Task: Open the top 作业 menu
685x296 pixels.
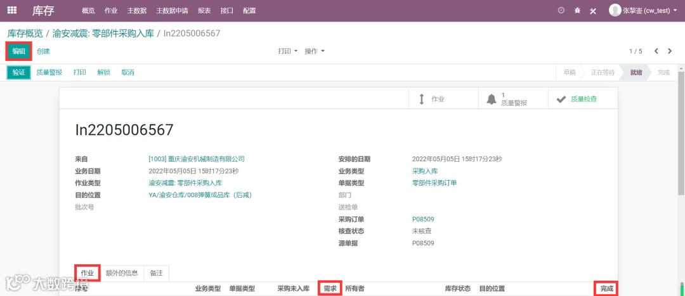Action: coord(111,11)
